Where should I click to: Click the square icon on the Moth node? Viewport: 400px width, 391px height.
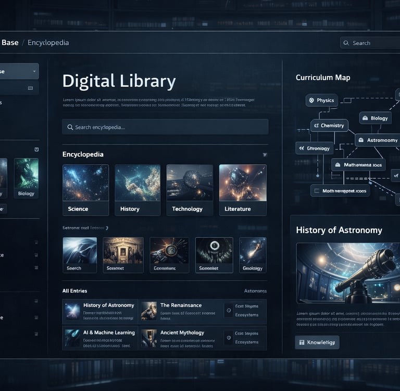point(317,191)
